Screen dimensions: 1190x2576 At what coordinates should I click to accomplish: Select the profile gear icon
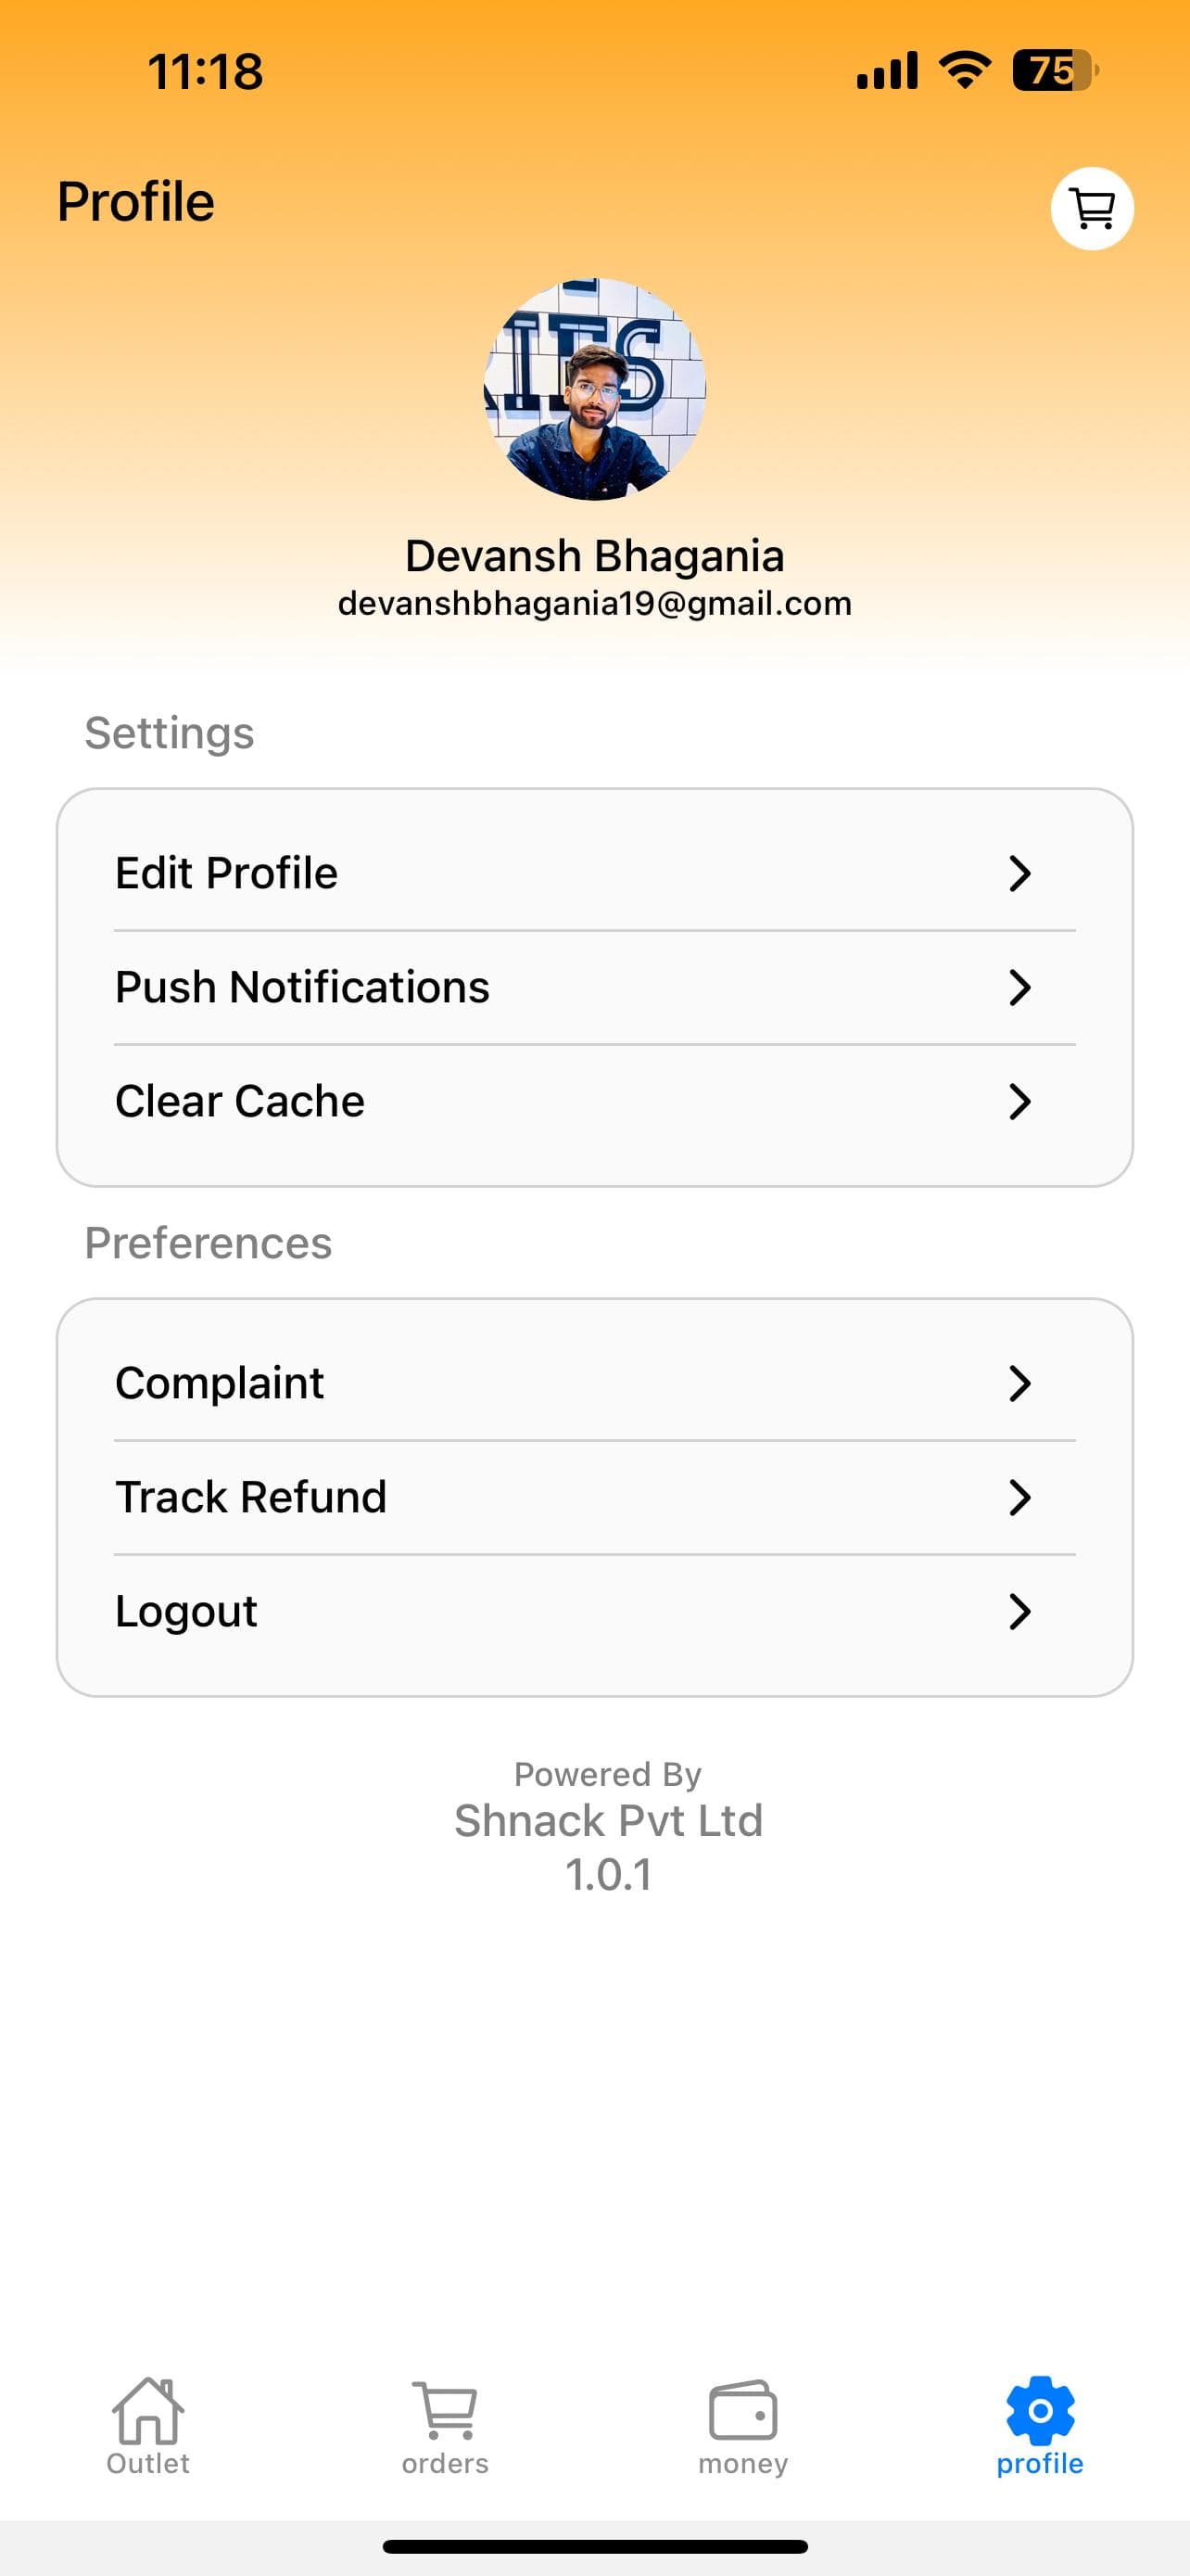[x=1040, y=2411]
